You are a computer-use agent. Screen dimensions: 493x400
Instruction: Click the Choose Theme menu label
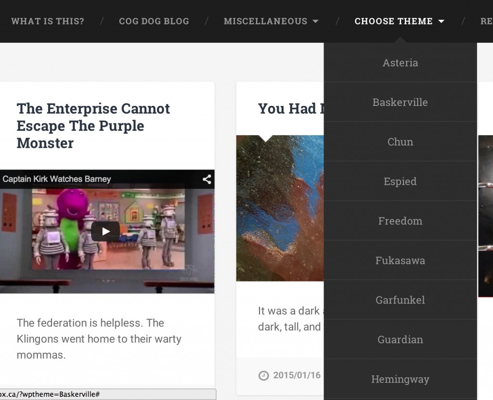(x=394, y=21)
